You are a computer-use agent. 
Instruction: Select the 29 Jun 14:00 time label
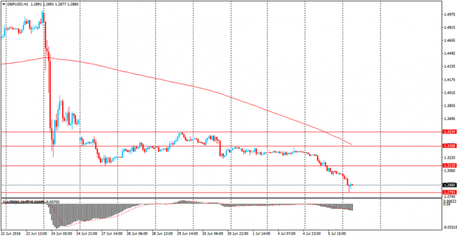click(188, 234)
